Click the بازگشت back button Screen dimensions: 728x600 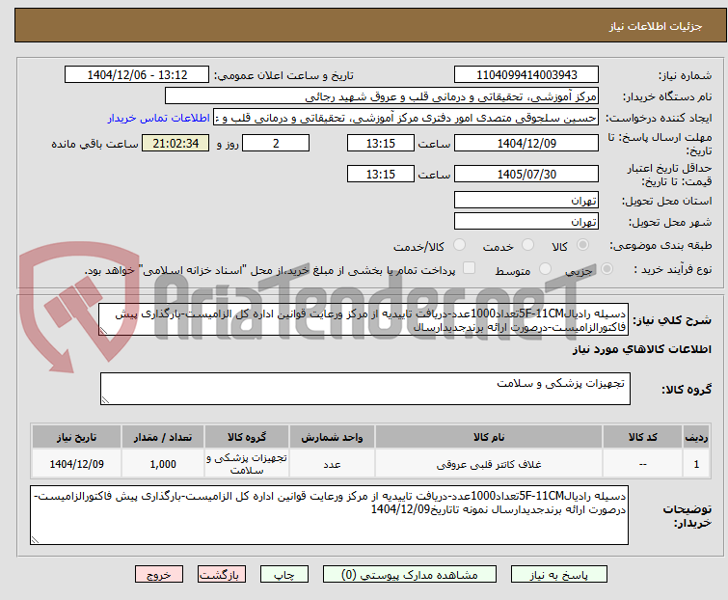click(222, 575)
